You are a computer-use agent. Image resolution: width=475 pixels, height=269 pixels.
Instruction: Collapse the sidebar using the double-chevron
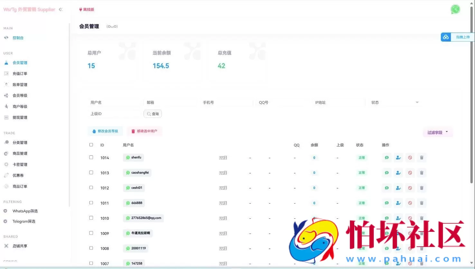pyautogui.click(x=61, y=9)
